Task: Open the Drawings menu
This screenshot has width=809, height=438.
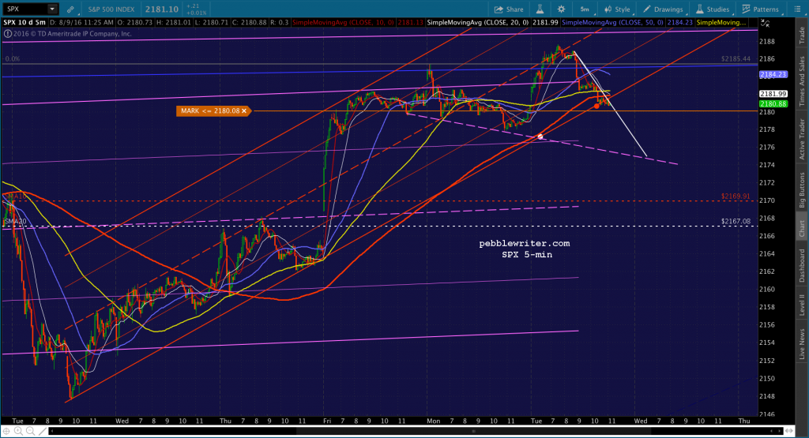Action: click(664, 9)
